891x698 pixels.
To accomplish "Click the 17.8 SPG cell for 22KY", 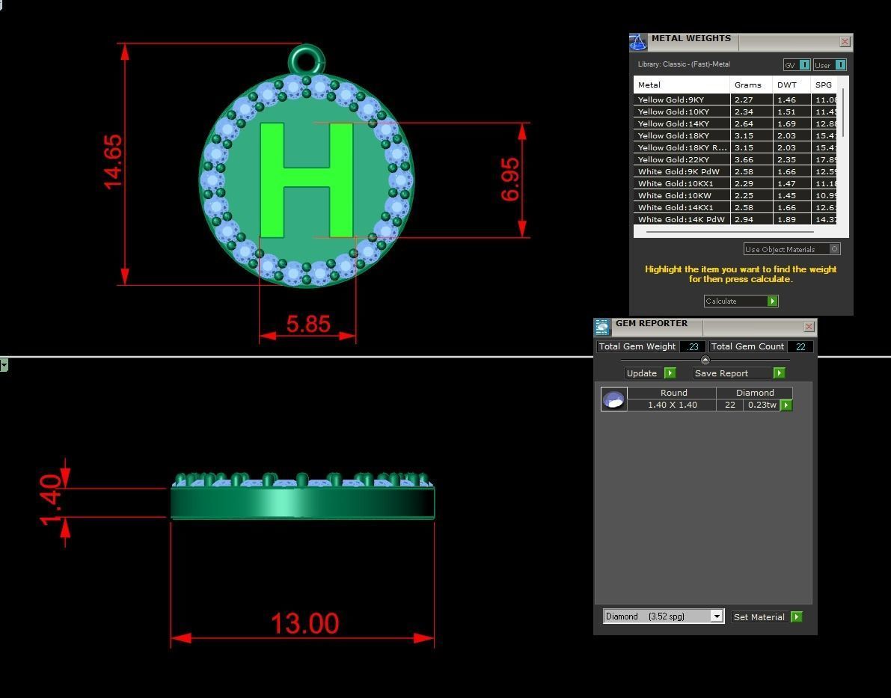I will [x=824, y=159].
